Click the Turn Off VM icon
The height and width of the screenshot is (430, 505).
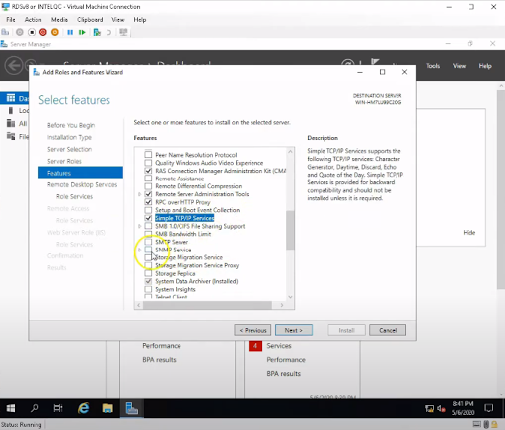pyautogui.click(x=32, y=32)
